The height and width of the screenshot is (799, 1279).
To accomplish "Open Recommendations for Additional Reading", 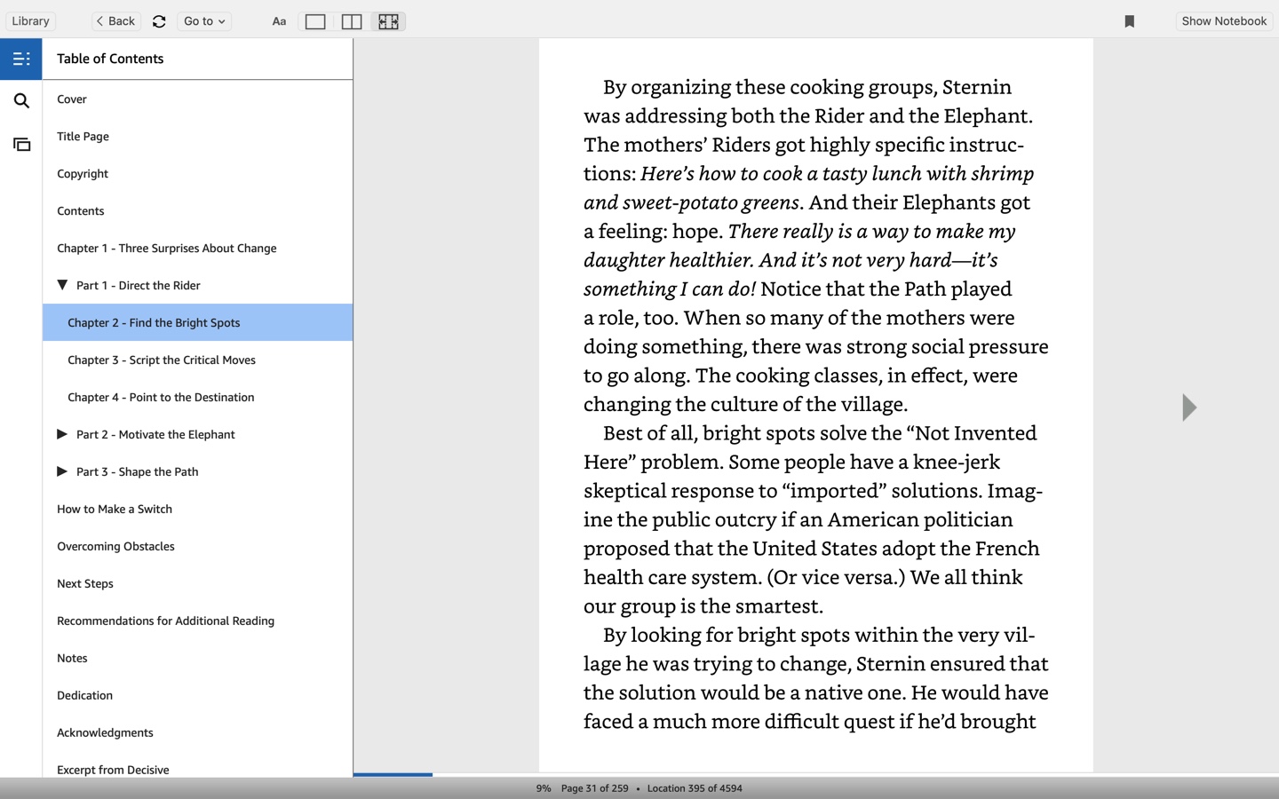I will click(x=197, y=621).
